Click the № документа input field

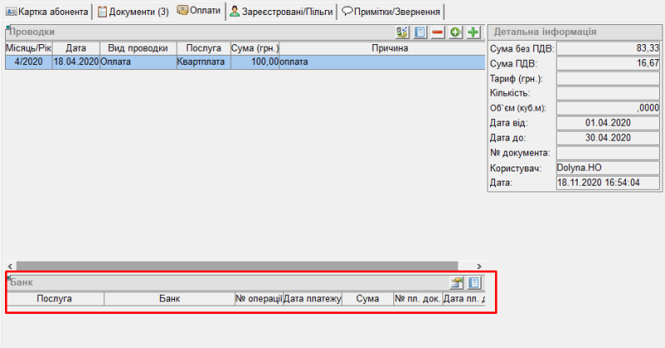(607, 152)
